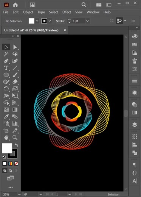Select the Zoom tool
Image resolution: width=141 pixels, height=197 pixels.
[15, 138]
